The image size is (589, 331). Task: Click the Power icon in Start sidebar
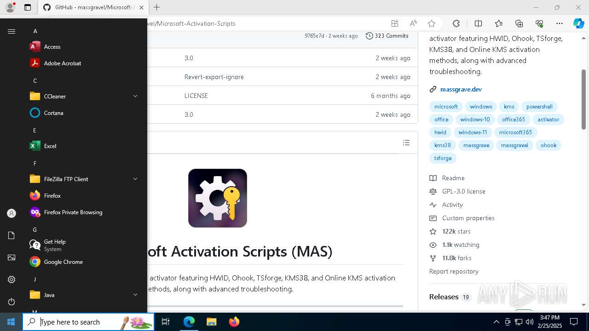click(12, 302)
